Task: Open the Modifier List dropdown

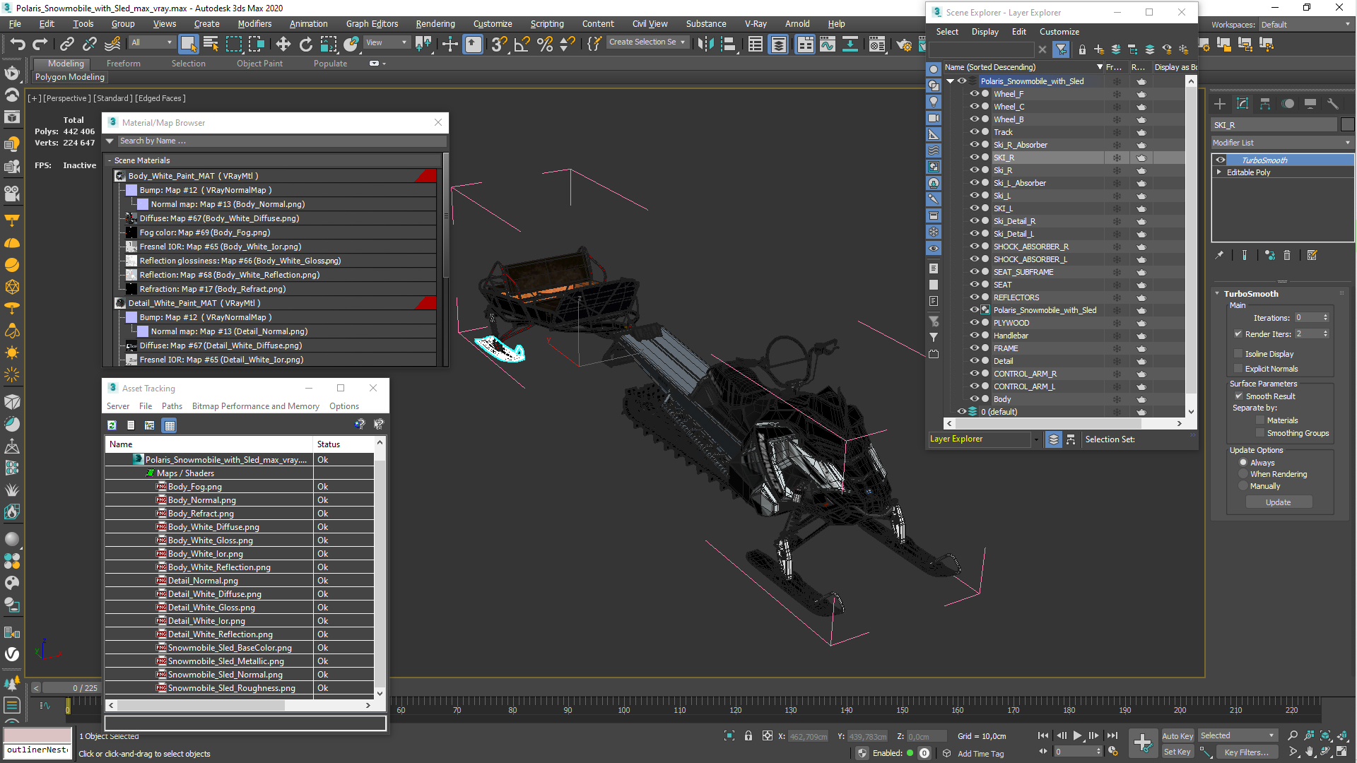Action: (1282, 143)
